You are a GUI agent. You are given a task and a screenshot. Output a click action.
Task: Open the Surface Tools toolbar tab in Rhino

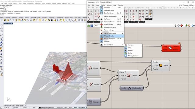69,18
